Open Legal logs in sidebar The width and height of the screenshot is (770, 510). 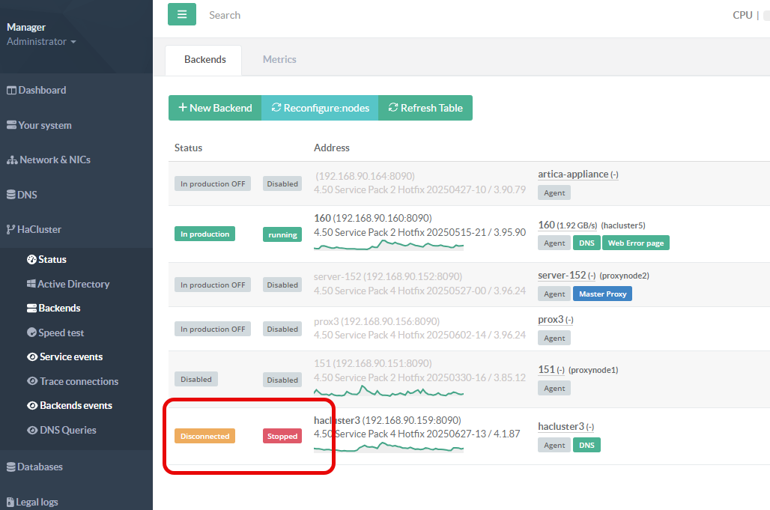(37, 502)
